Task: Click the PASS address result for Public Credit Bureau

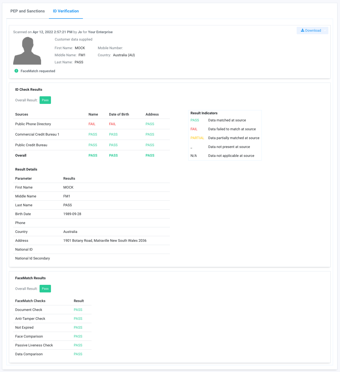Action: pyautogui.click(x=150, y=145)
